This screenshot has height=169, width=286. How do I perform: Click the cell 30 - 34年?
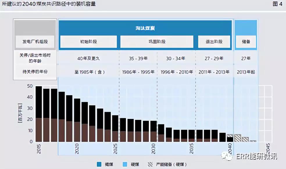click(x=176, y=59)
